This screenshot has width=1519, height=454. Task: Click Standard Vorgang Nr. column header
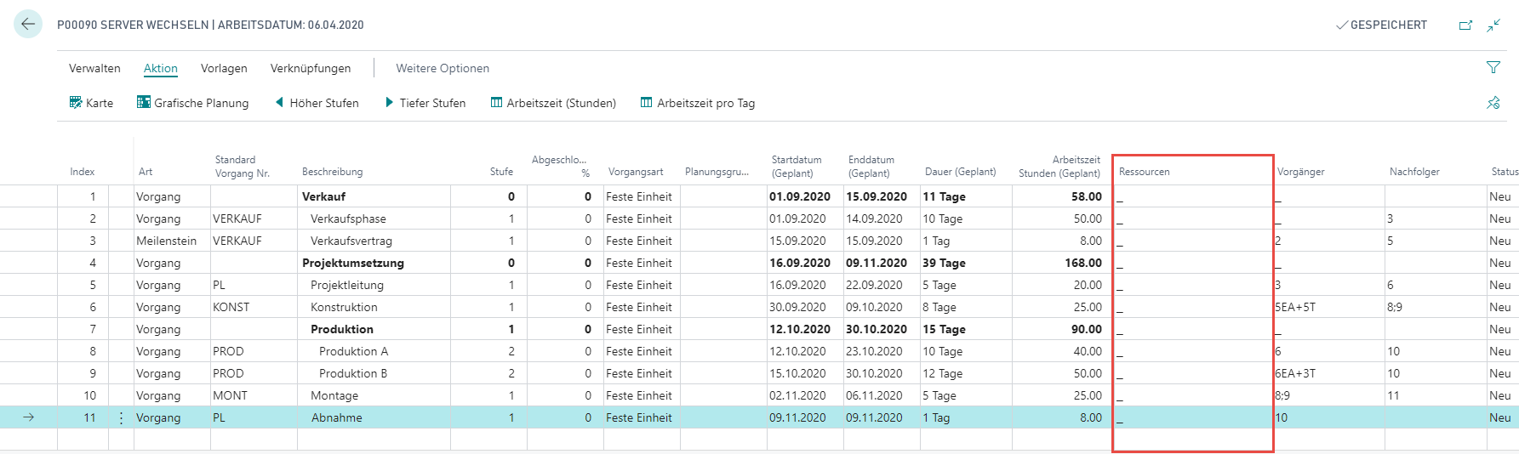[243, 166]
